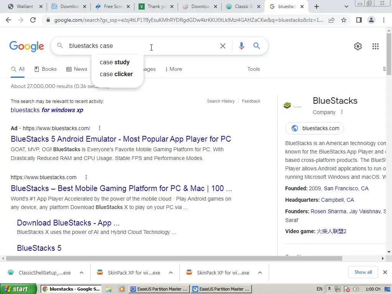Share this page from the address bar
Viewport: 392px width, 294px height.
tap(332, 20)
